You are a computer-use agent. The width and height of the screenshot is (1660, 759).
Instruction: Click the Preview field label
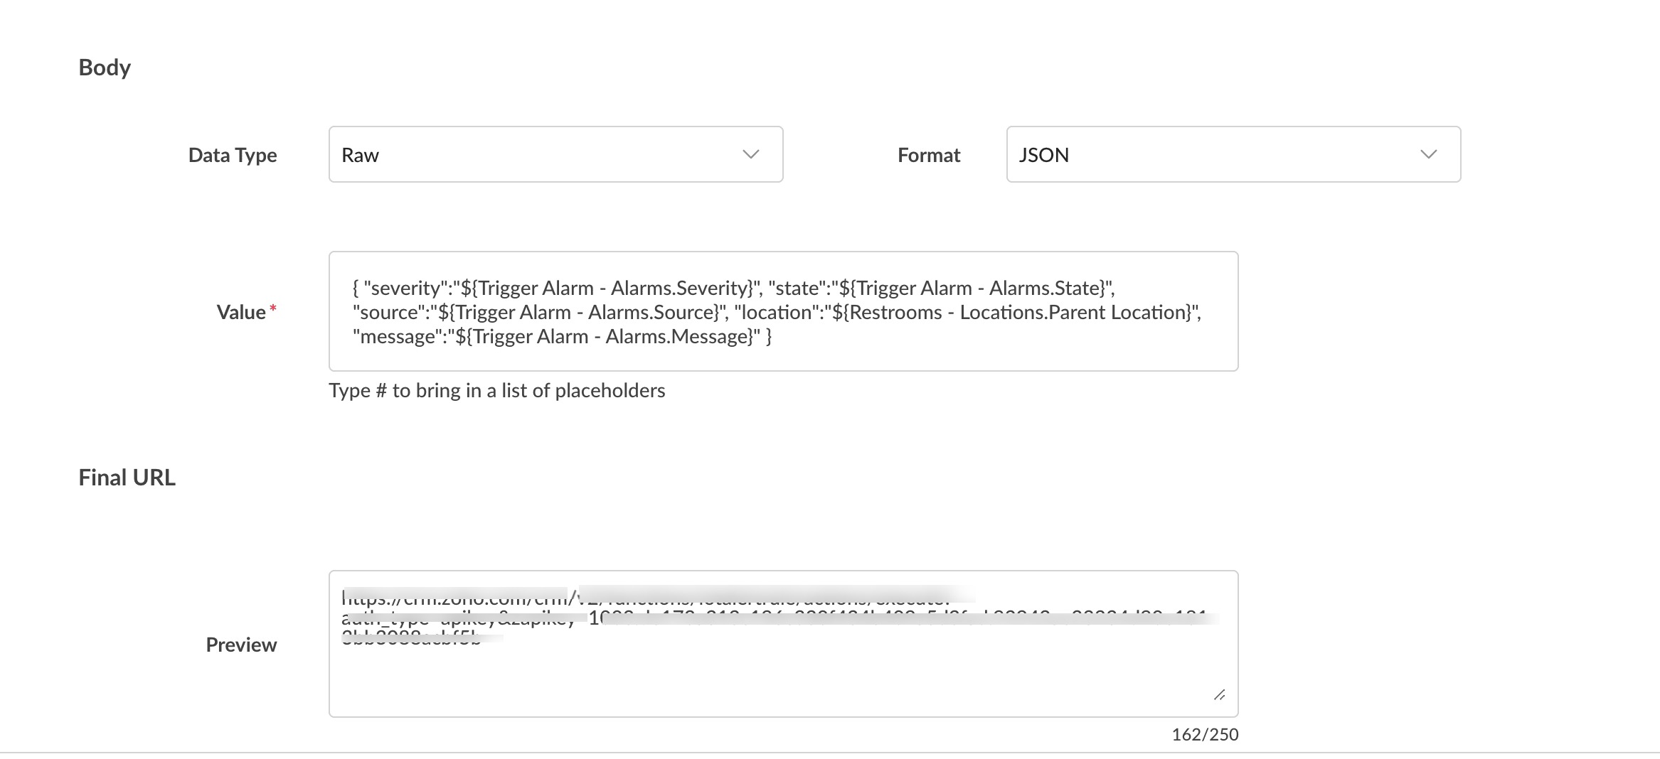tap(241, 645)
